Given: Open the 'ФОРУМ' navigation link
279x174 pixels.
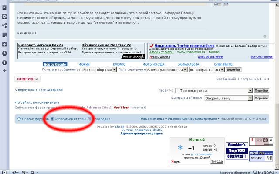Looking at the screenshot, I should coord(84,65).
